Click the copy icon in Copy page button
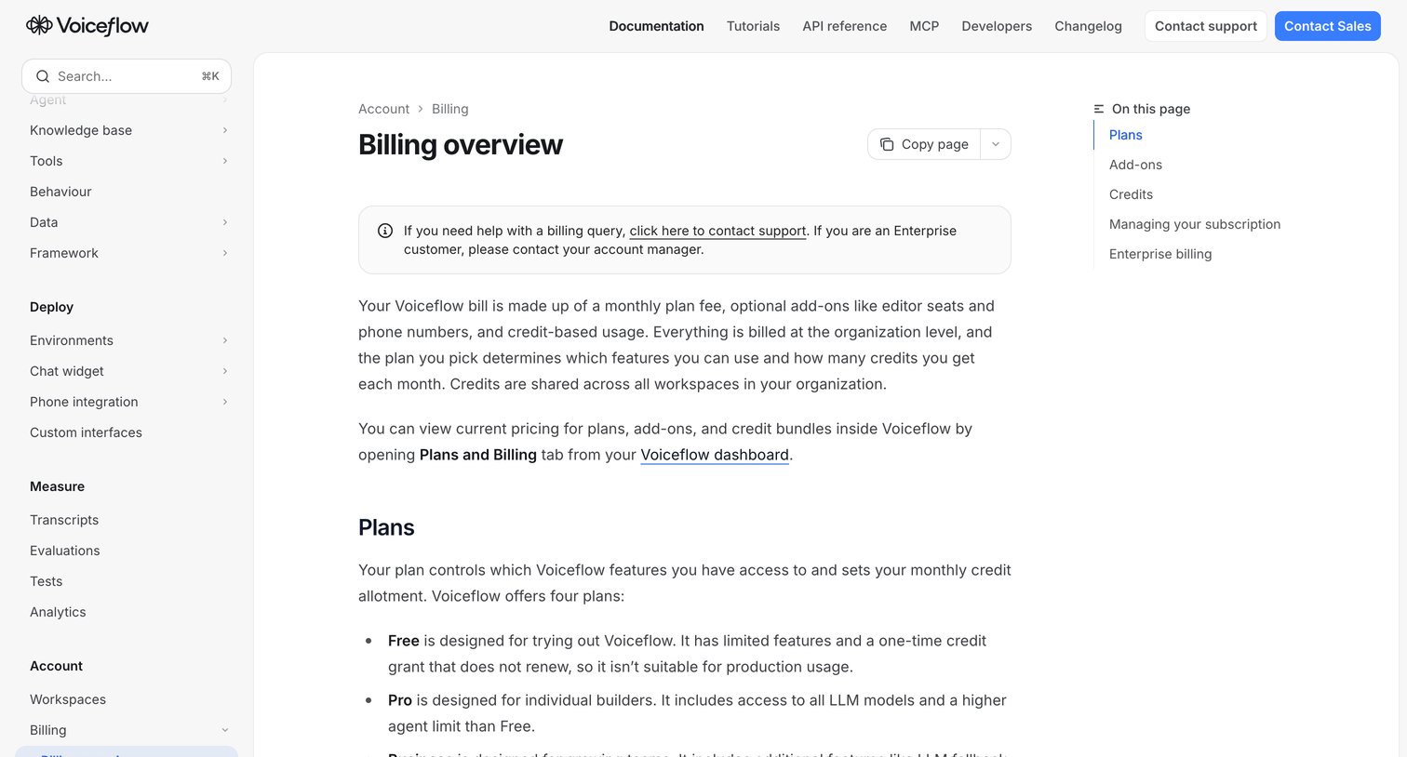The image size is (1407, 757). [x=887, y=144]
